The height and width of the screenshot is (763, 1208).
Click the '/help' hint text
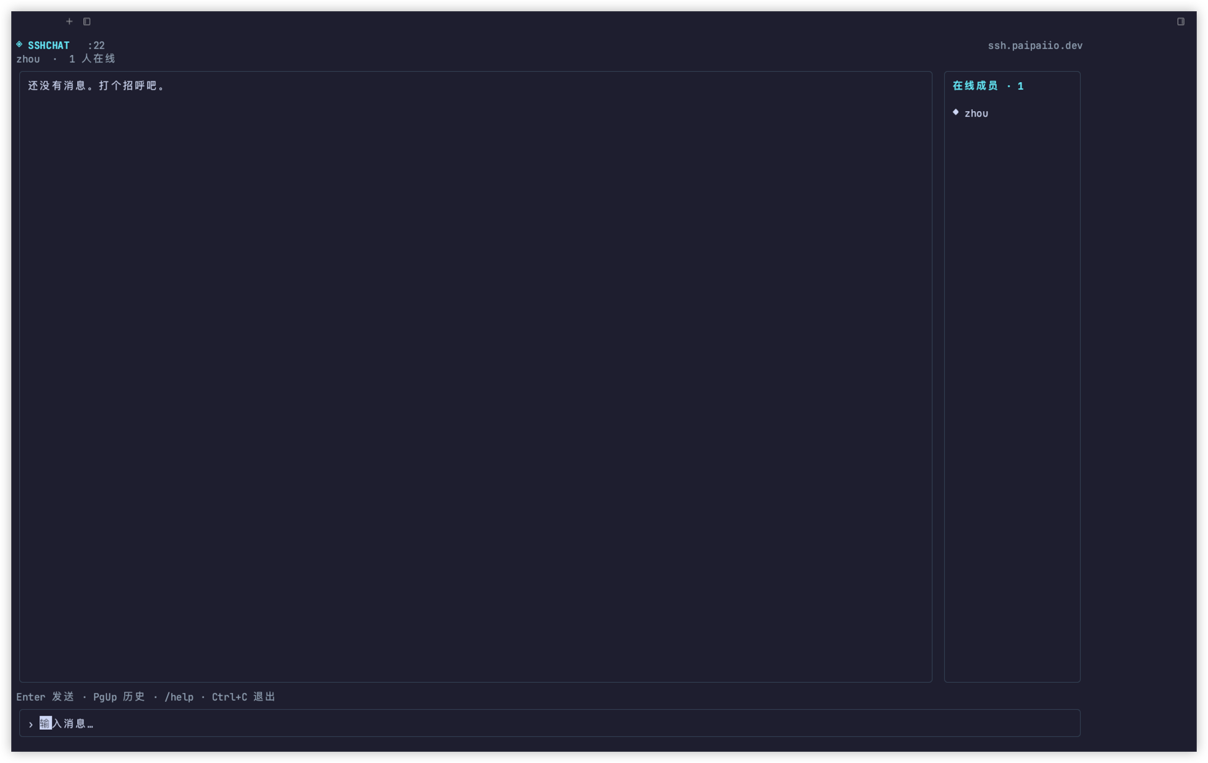pyautogui.click(x=179, y=697)
